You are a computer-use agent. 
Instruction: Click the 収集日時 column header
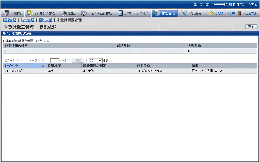tap(162, 66)
